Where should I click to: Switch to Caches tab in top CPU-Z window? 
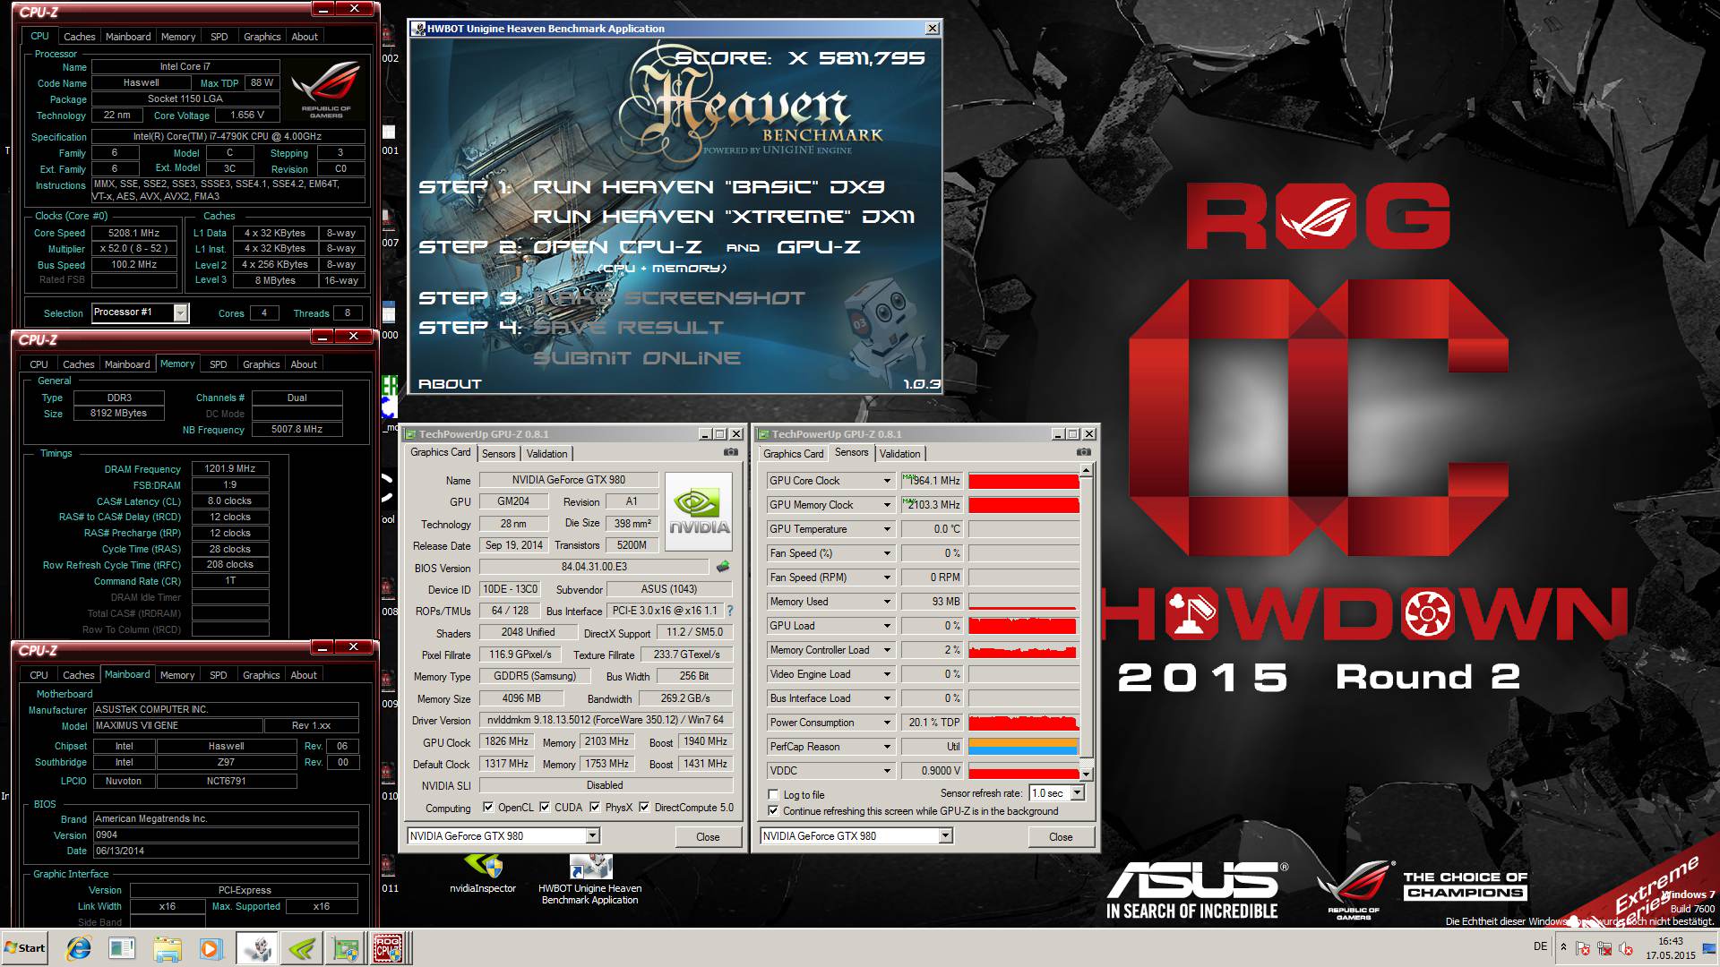point(79,37)
